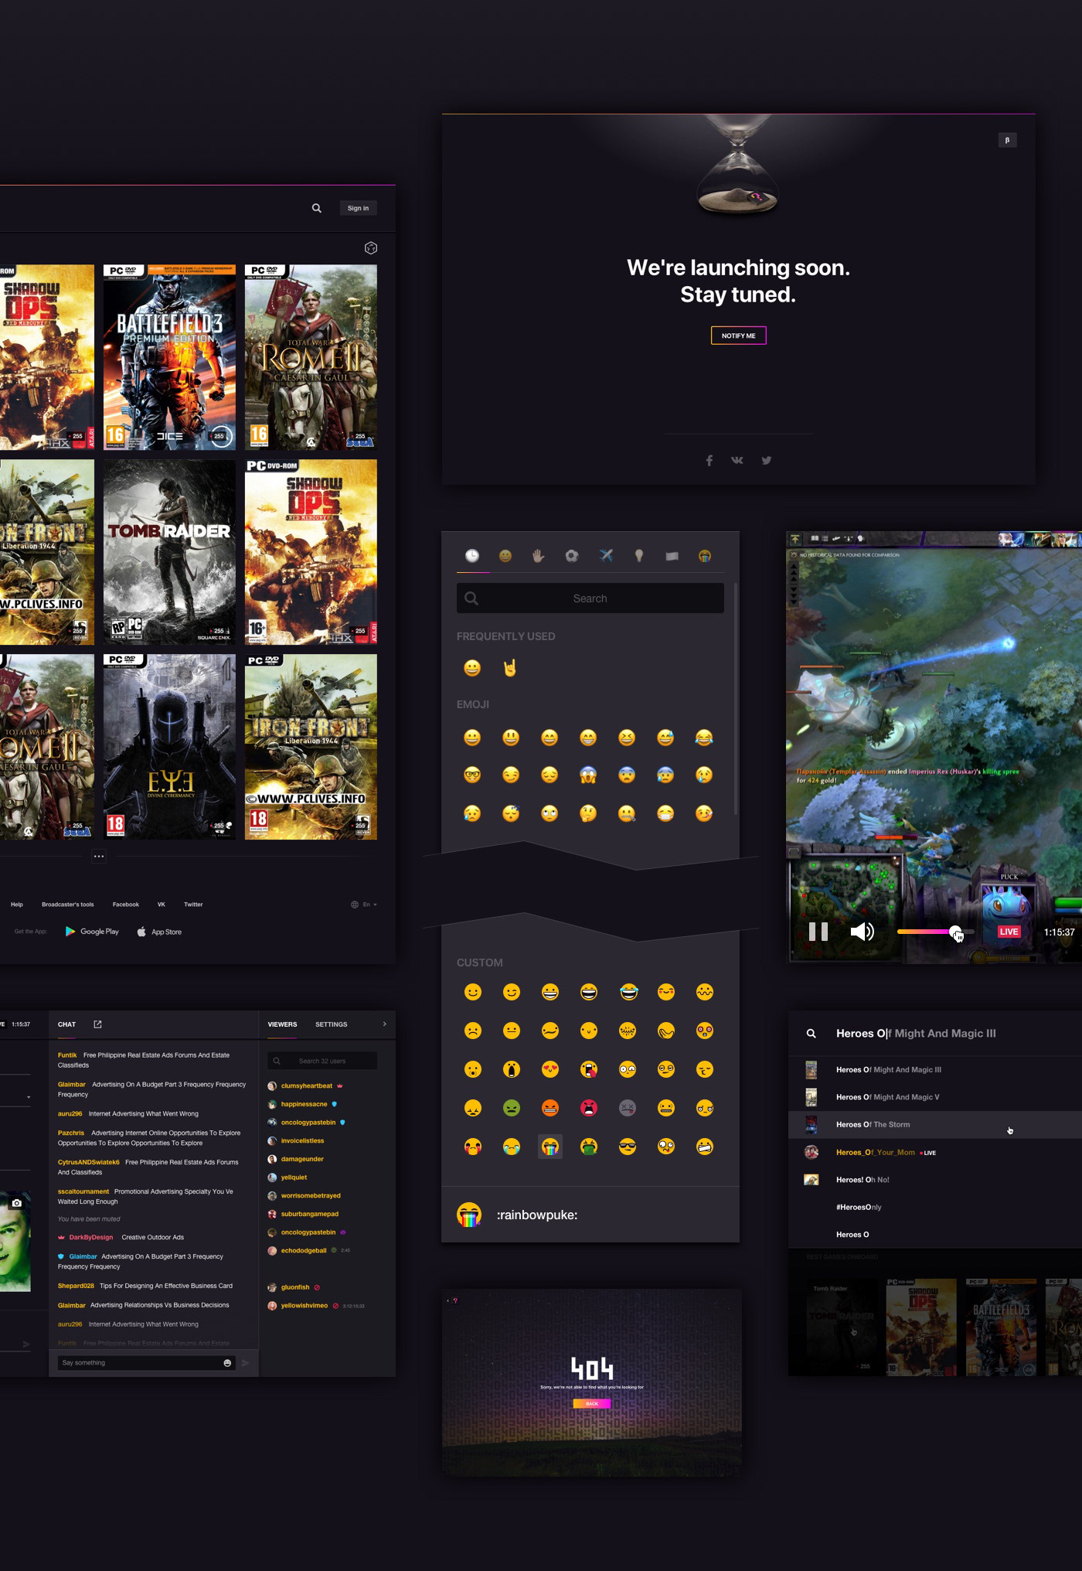Click the three-dots load more button
The image size is (1082, 1571).
[x=98, y=856]
